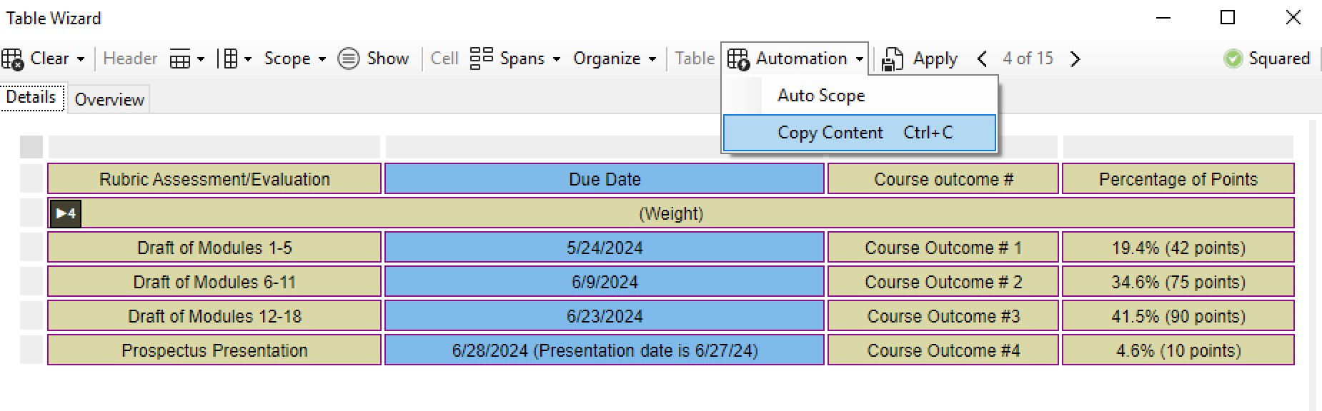Screen dimensions: 1322x411
Task: Click the Automation table icon
Action: [x=738, y=59]
